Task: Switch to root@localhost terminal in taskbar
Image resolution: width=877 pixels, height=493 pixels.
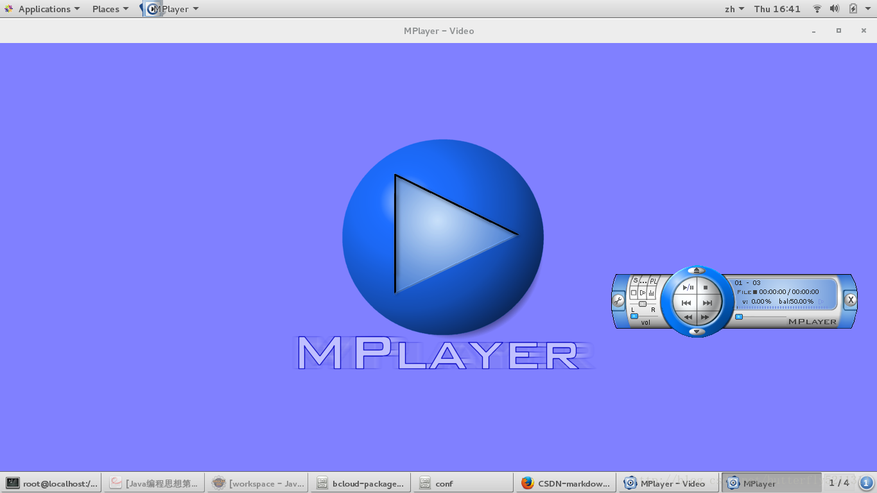Action: pos(51,483)
